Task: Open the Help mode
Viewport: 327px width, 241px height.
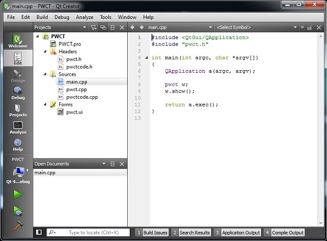Action: (x=18, y=145)
